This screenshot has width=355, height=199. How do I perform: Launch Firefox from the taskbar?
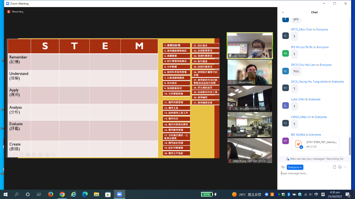50,194
